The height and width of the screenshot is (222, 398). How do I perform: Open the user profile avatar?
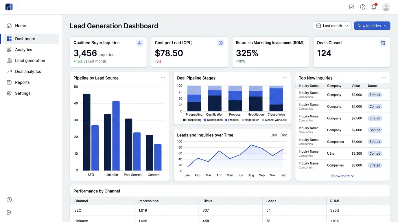386,7
